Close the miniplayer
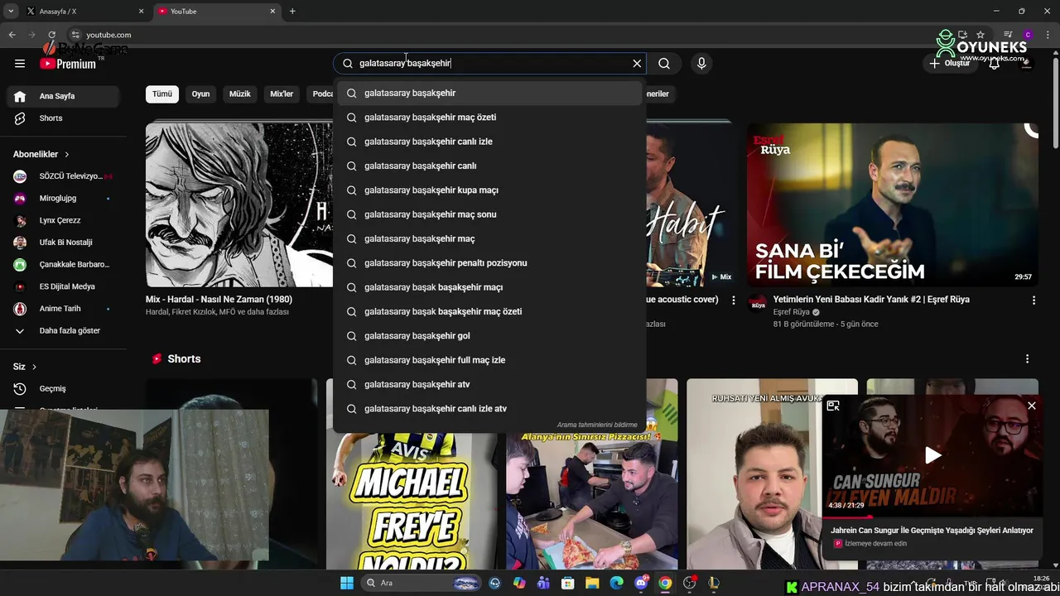 pyautogui.click(x=1032, y=406)
